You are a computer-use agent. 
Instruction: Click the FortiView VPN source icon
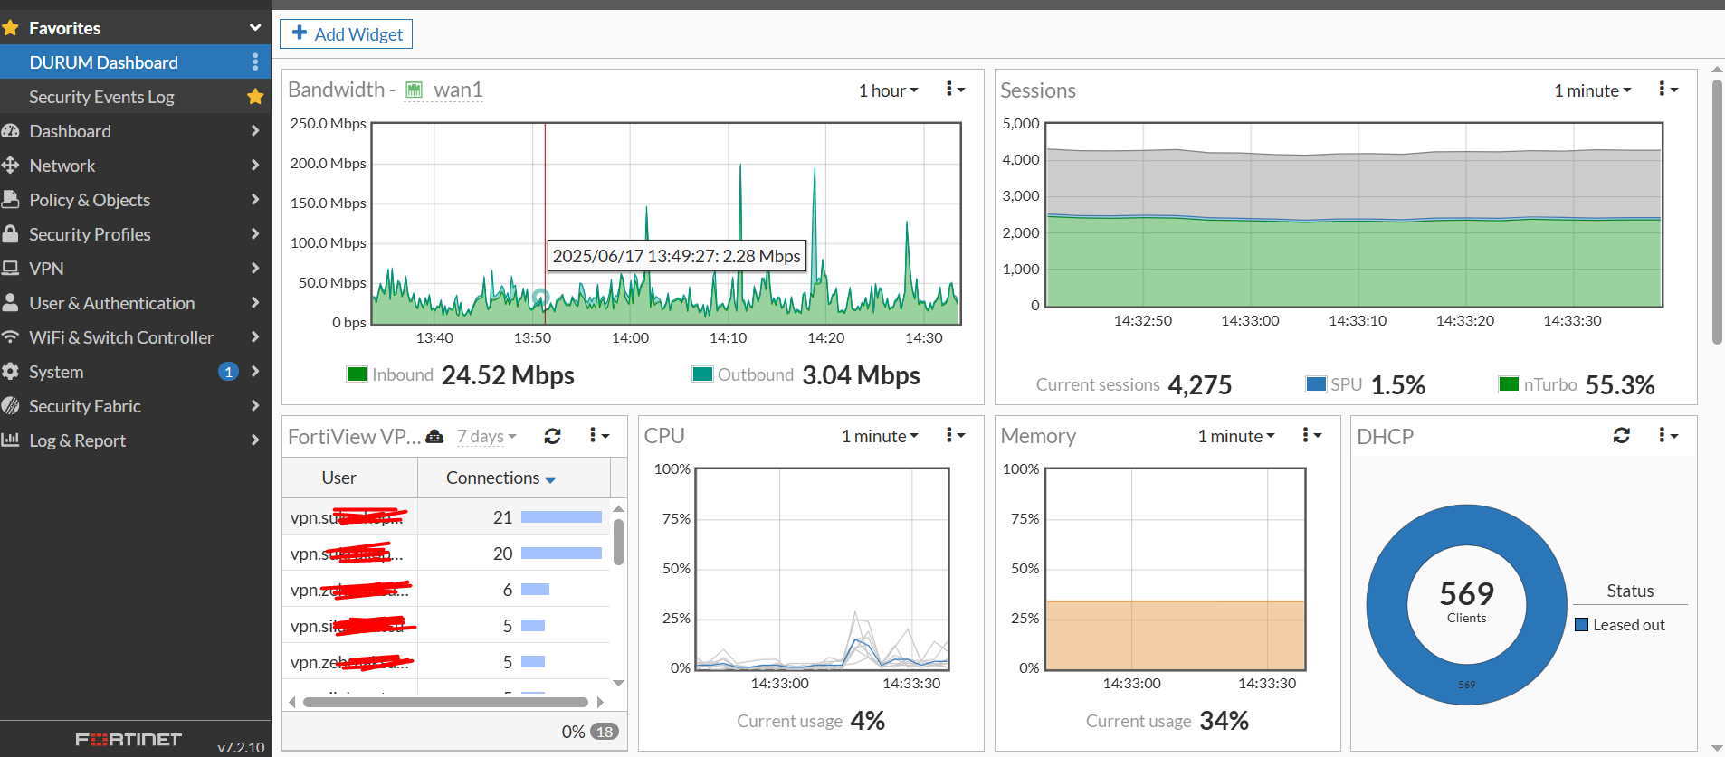point(434,437)
